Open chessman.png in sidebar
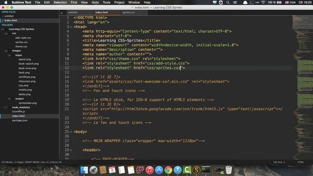 coord(27,81)
